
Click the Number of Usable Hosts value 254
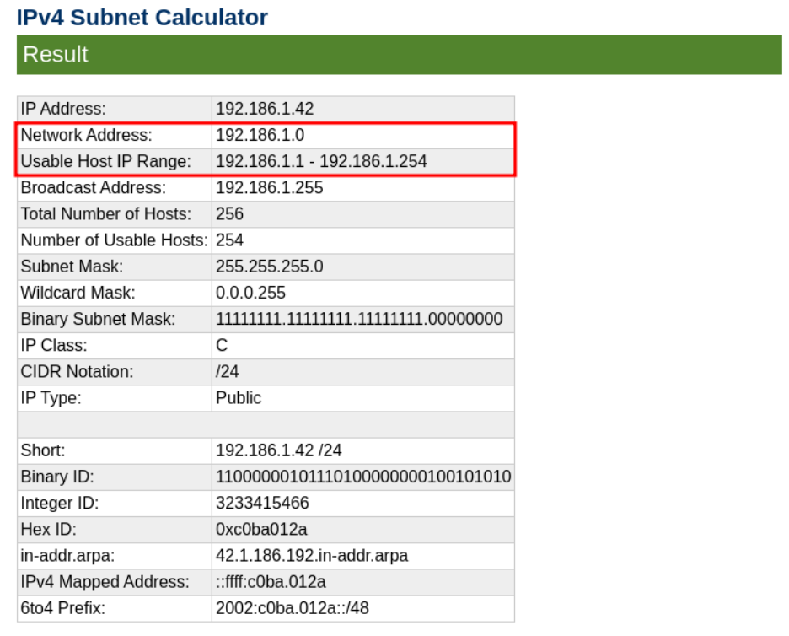(x=230, y=240)
